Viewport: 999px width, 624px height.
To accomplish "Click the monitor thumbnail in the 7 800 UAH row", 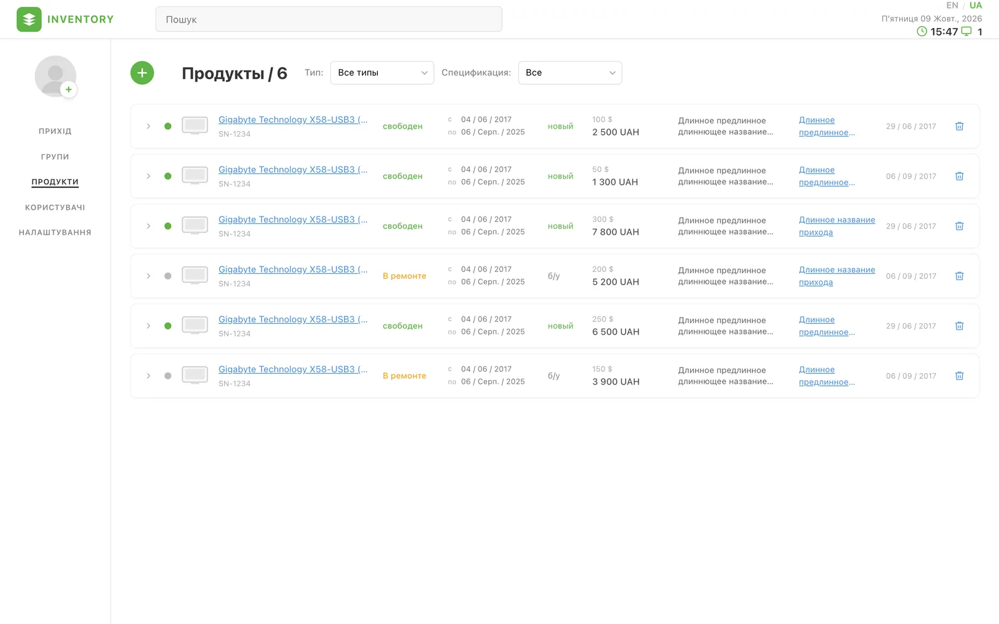I will click(x=195, y=225).
